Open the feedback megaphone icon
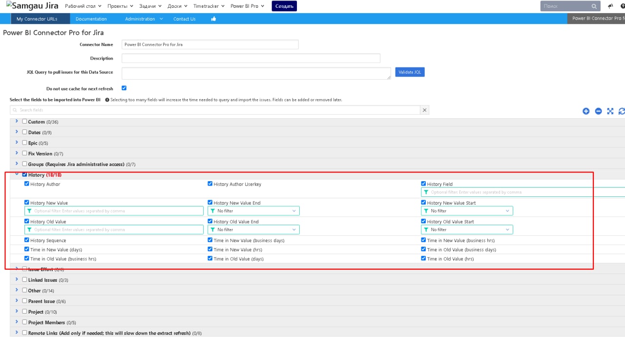 point(610,6)
